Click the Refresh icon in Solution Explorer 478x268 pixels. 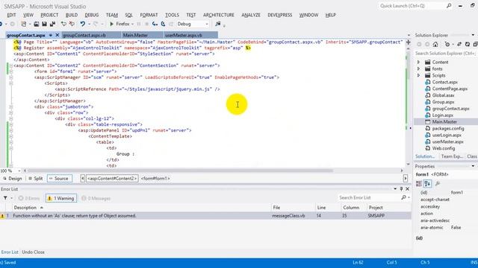pos(468,45)
